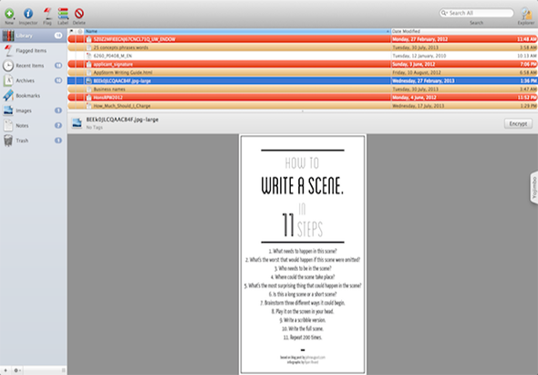
Task: Click the split divider handle below list
Action: click(302, 111)
